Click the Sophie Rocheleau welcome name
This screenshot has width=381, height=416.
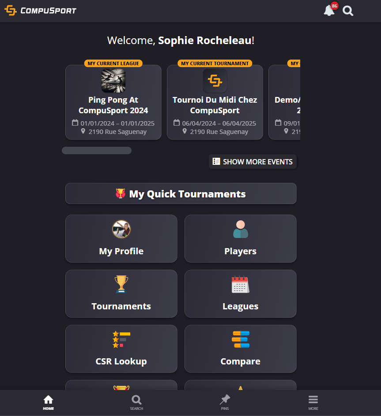pyautogui.click(x=205, y=41)
